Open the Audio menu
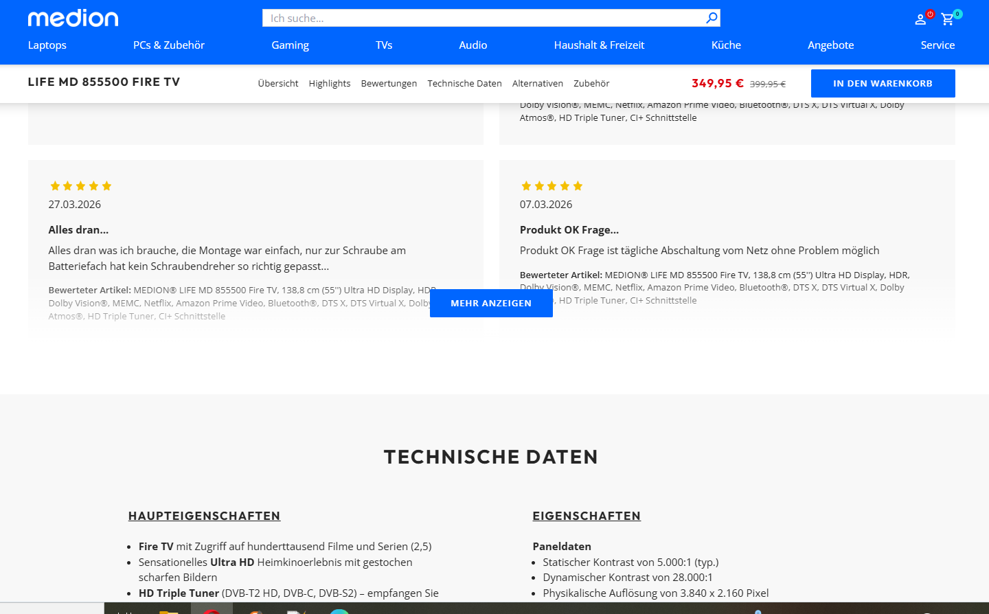This screenshot has width=989, height=614. (473, 45)
